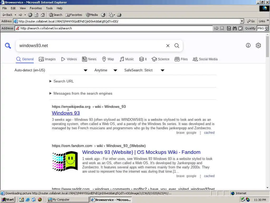Click the Browservice clipboard icon
The width and height of the screenshot is (270, 203).
(240, 28)
